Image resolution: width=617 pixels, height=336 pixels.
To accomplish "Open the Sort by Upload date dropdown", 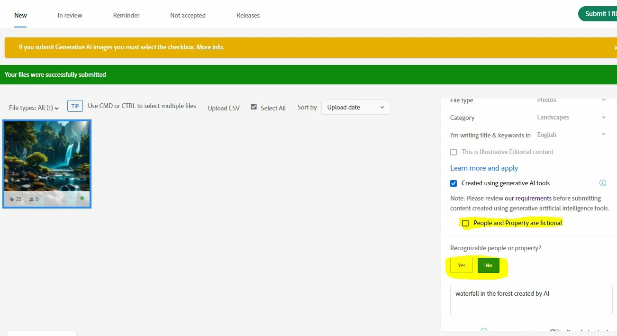I will 356,107.
